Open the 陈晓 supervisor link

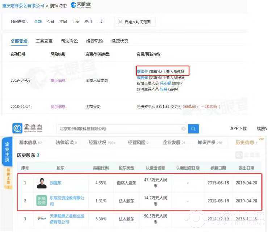click(x=163, y=89)
